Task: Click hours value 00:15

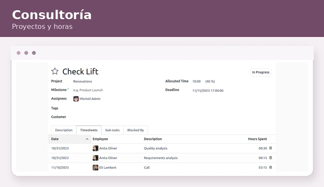Action: tap(263, 158)
